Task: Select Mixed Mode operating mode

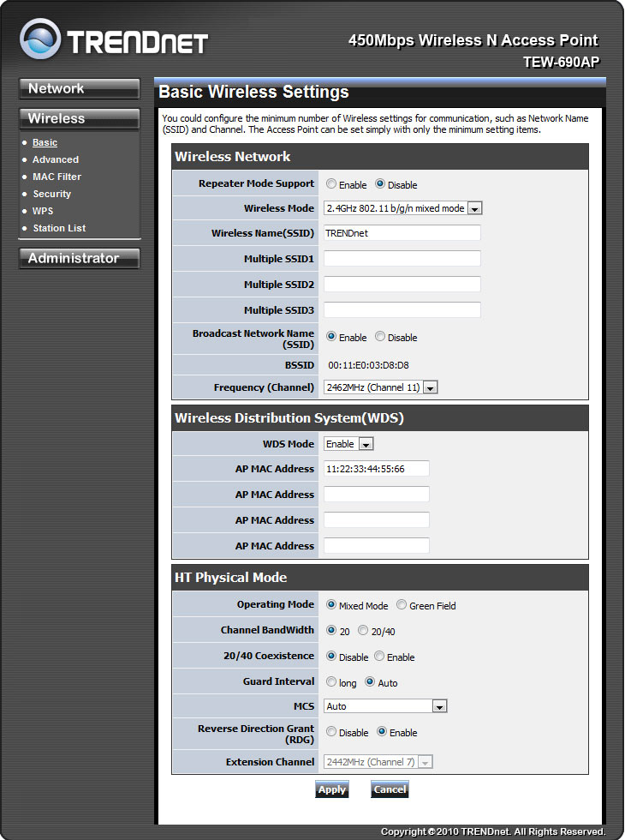Action: coord(331,605)
